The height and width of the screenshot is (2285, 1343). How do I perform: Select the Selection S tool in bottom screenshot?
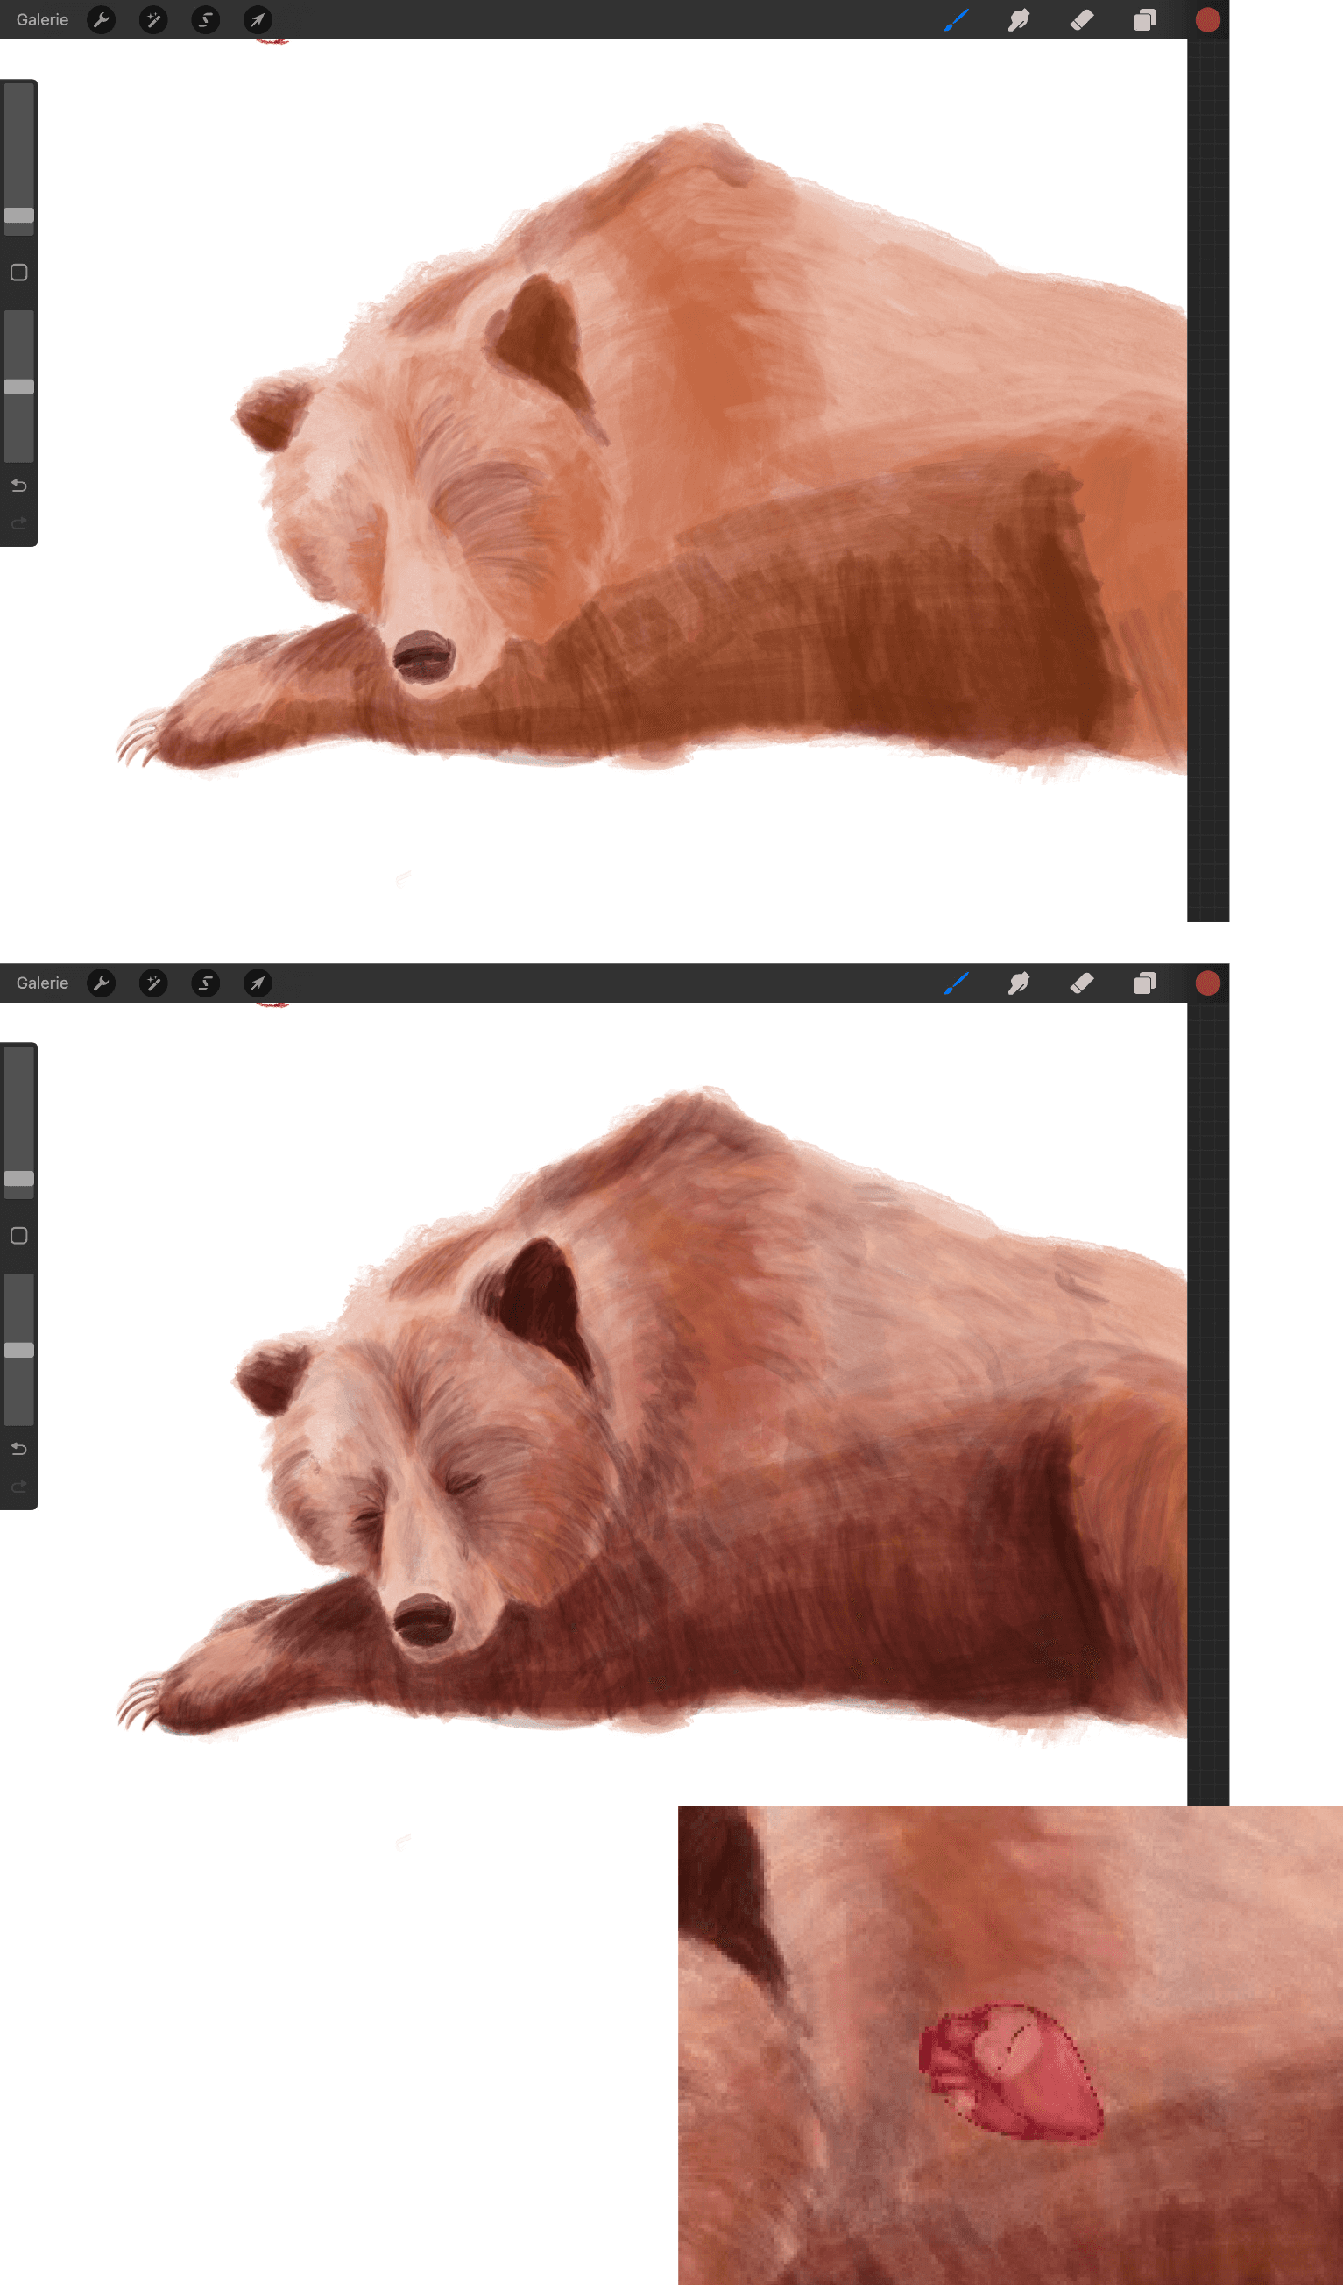[206, 983]
